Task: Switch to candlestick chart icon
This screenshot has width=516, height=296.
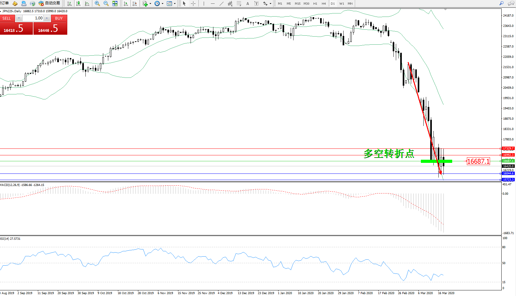Action: 78,4
